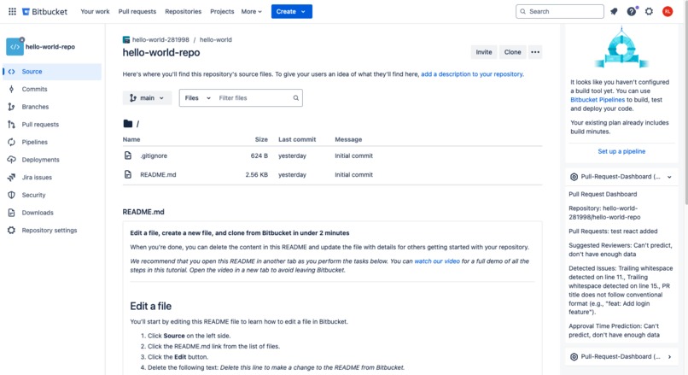Open the Create dropdown button
This screenshot has width=688, height=375.
click(291, 11)
